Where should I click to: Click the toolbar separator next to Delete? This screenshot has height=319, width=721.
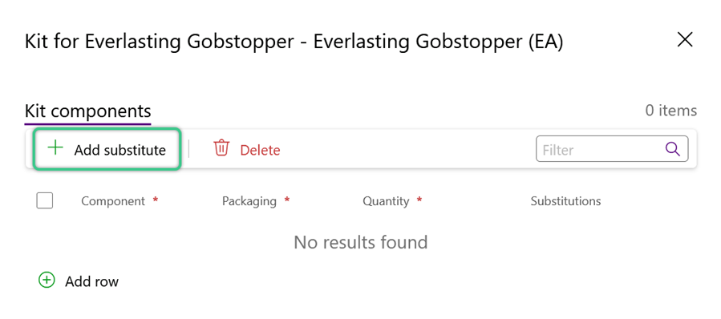tap(189, 149)
